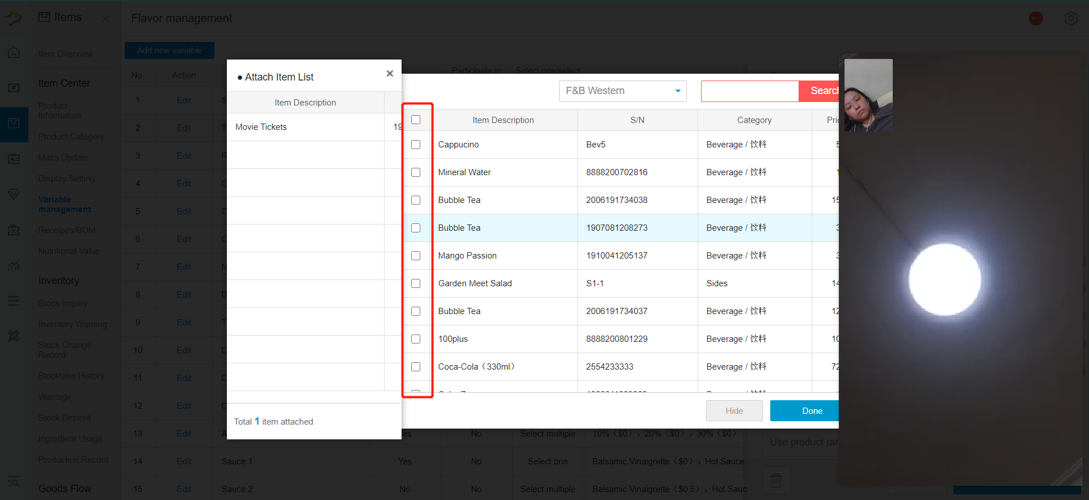Click Add new variable button
Viewport: 1089px width, 500px height.
pos(170,50)
